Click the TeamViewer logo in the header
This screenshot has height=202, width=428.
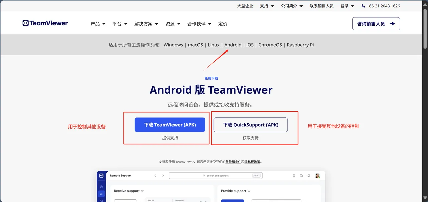(x=45, y=23)
